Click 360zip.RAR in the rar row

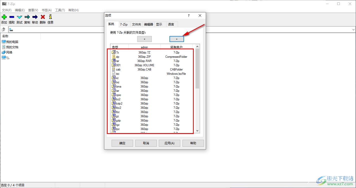(x=144, y=61)
